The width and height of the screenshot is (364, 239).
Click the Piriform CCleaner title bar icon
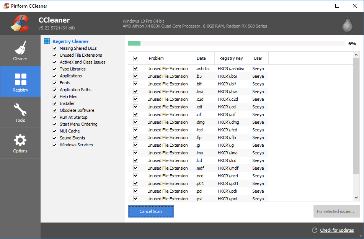[6, 6]
